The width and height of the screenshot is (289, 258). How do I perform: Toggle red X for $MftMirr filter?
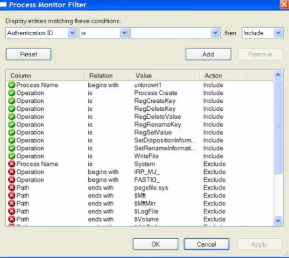click(x=11, y=204)
